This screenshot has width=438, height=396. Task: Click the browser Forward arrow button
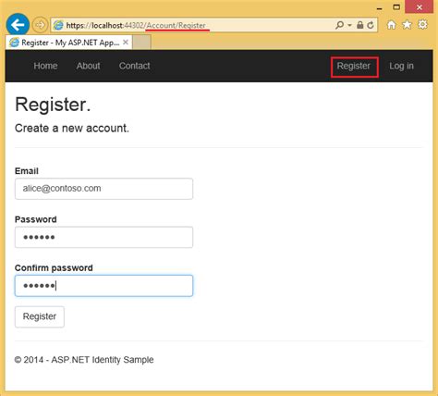40,25
